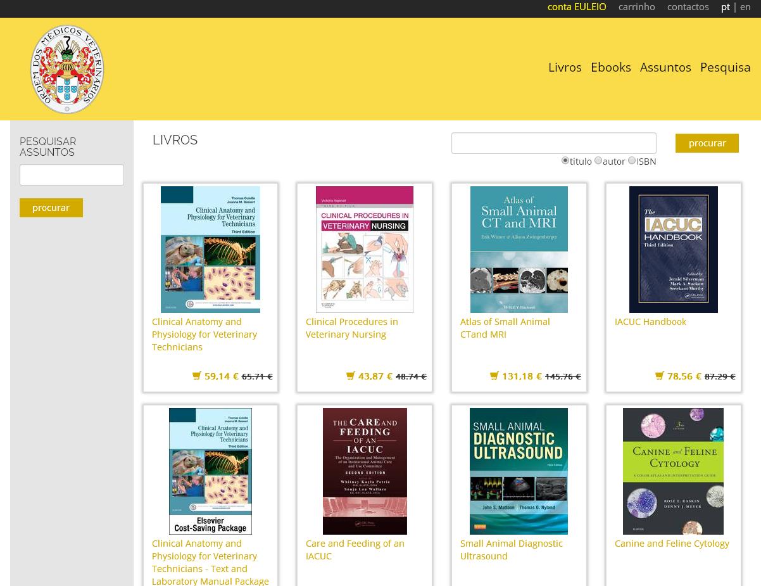Focus the Livros search input field
761x586 pixels.
(x=554, y=143)
